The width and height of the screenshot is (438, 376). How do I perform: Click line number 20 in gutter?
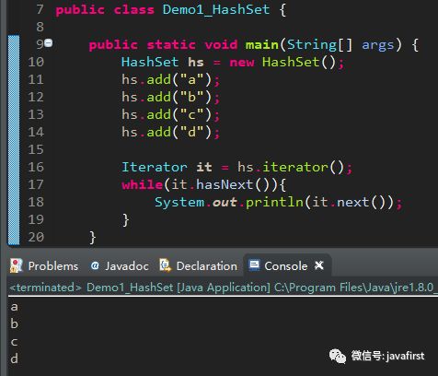[x=36, y=237]
